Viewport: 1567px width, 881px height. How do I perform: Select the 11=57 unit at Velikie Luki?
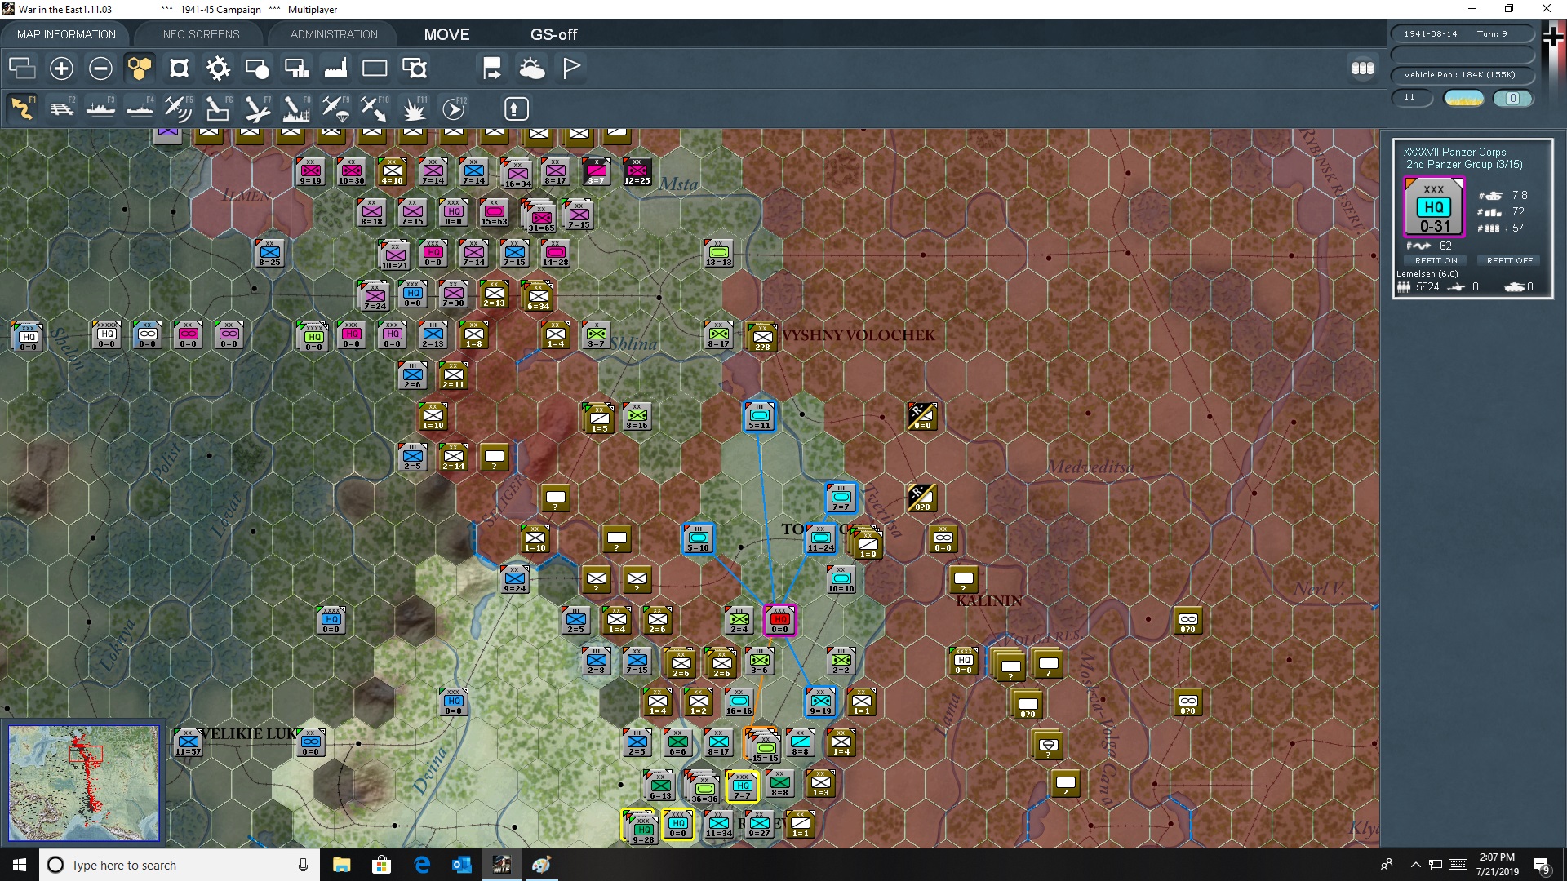(x=188, y=742)
